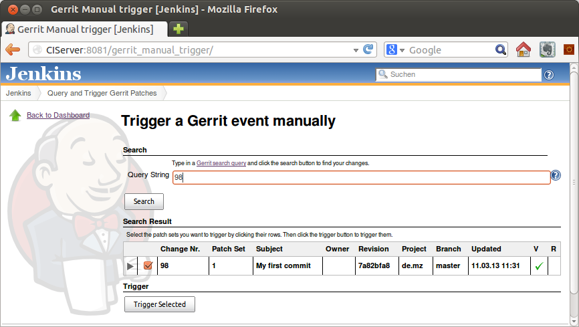The width and height of the screenshot is (579, 327).
Task: Reload the page with the refresh icon
Action: pos(368,50)
